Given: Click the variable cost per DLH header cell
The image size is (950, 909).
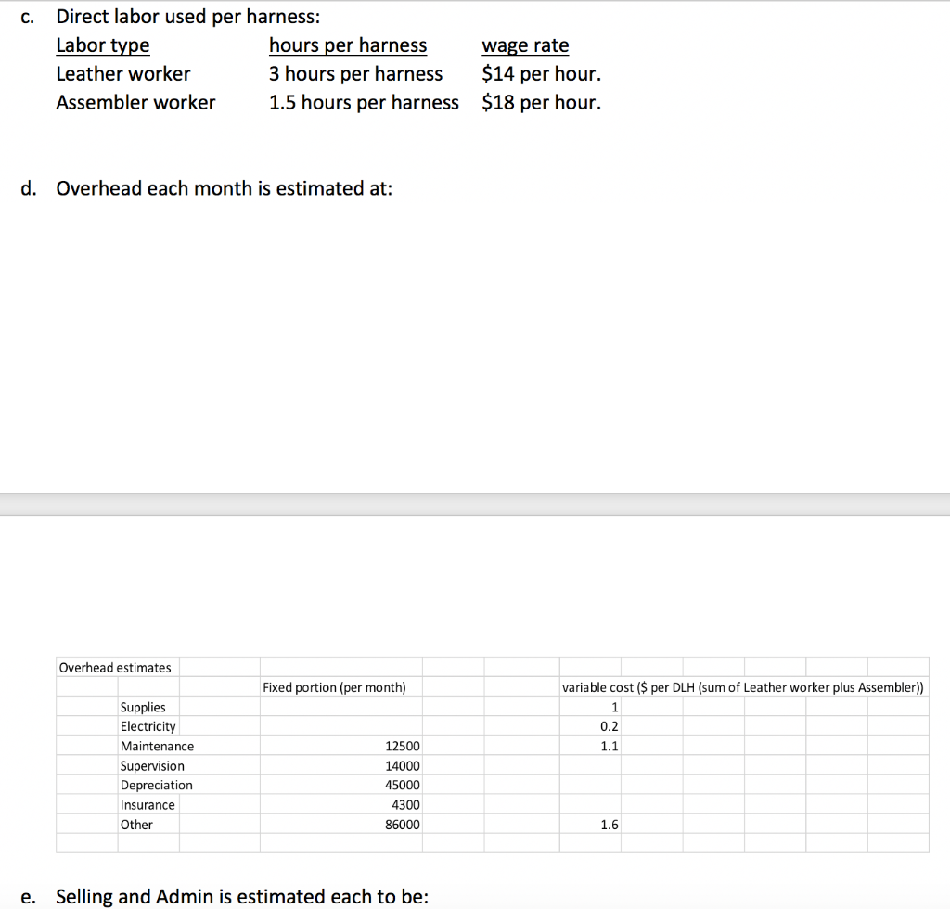Looking at the screenshot, I should (742, 687).
